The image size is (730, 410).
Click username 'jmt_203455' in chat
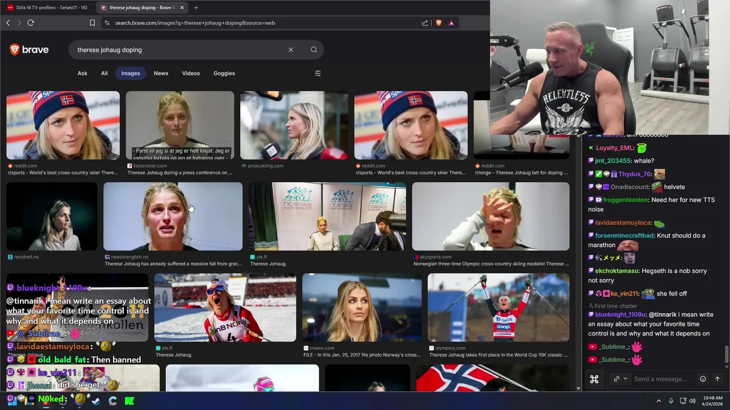tap(613, 161)
